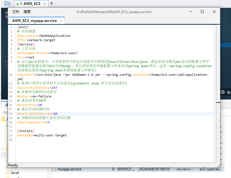Click the settings gear icon behind editor
Screen dimensions: 231x178
point(223,92)
